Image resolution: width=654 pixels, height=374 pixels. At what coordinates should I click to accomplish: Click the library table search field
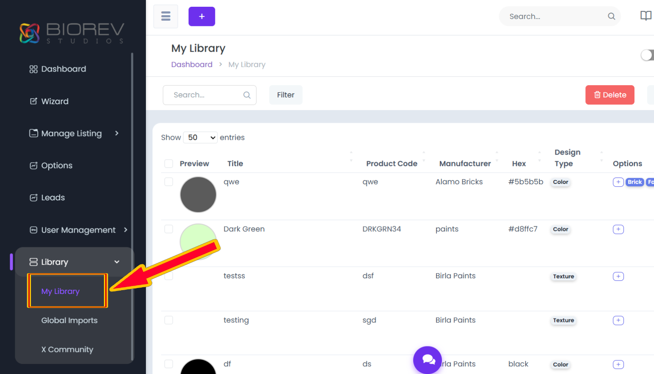210,95
